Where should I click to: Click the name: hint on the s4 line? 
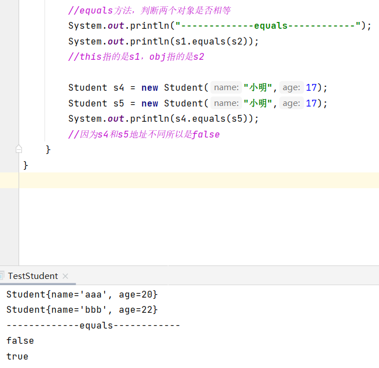(226, 87)
